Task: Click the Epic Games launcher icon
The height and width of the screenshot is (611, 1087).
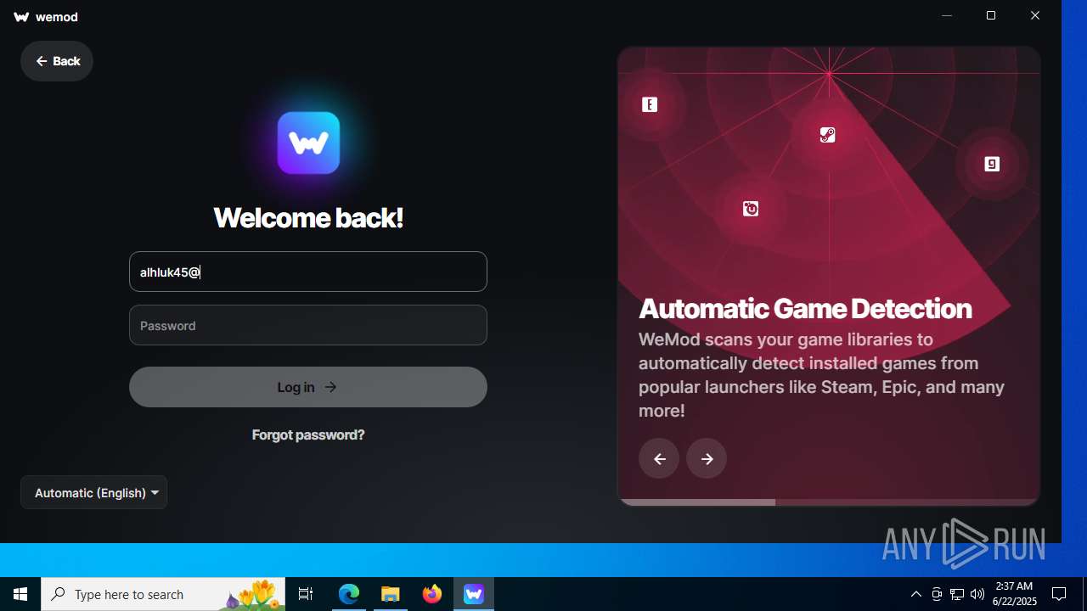Action: click(x=650, y=105)
